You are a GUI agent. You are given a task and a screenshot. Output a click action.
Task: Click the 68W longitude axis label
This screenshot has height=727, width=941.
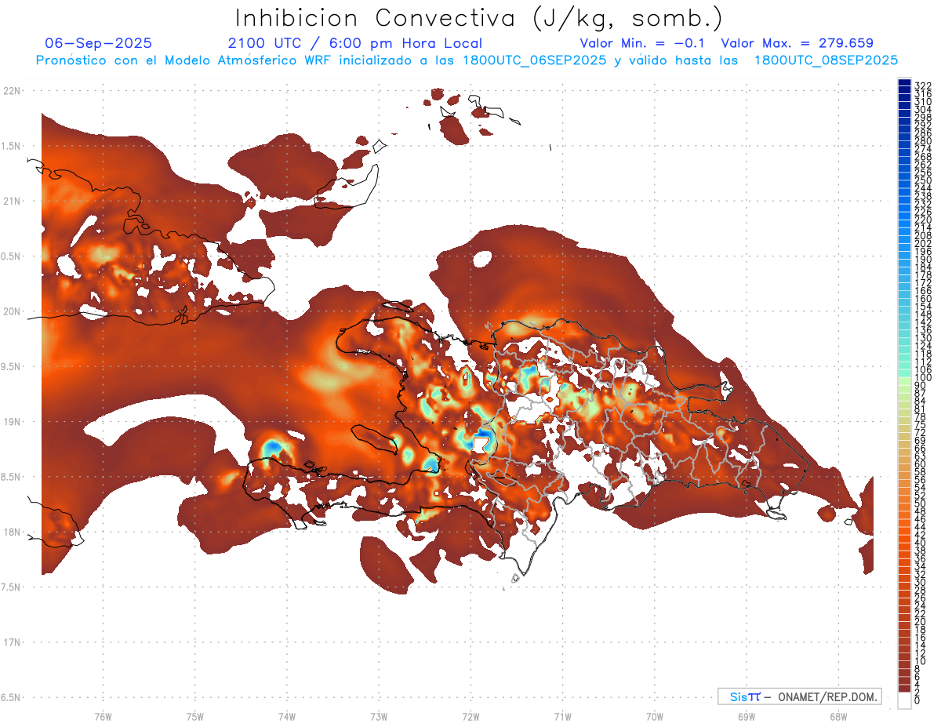(837, 717)
